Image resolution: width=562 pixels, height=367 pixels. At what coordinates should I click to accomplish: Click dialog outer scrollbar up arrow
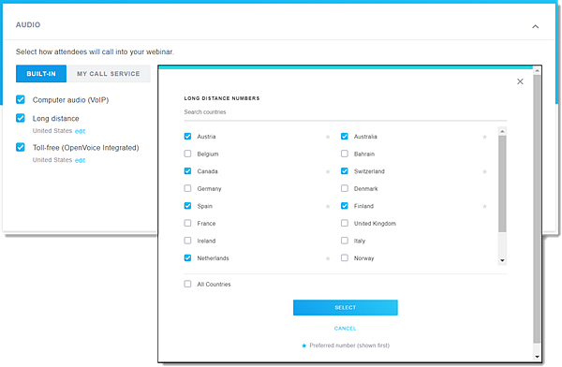point(537,71)
